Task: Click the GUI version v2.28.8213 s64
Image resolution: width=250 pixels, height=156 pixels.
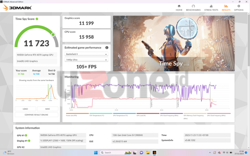Action: (x=135, y=141)
